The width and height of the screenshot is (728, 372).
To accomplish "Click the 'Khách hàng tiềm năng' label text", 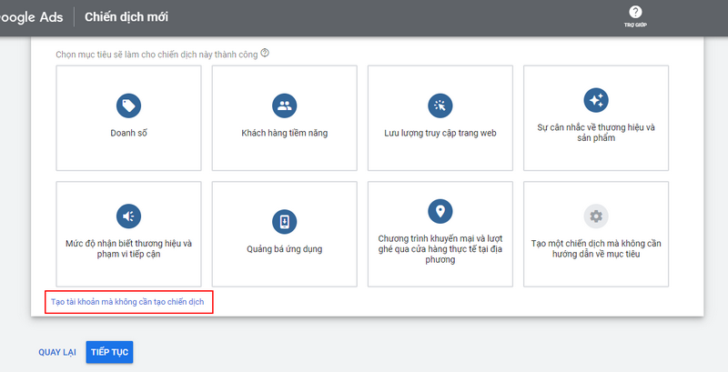I will tap(284, 133).
